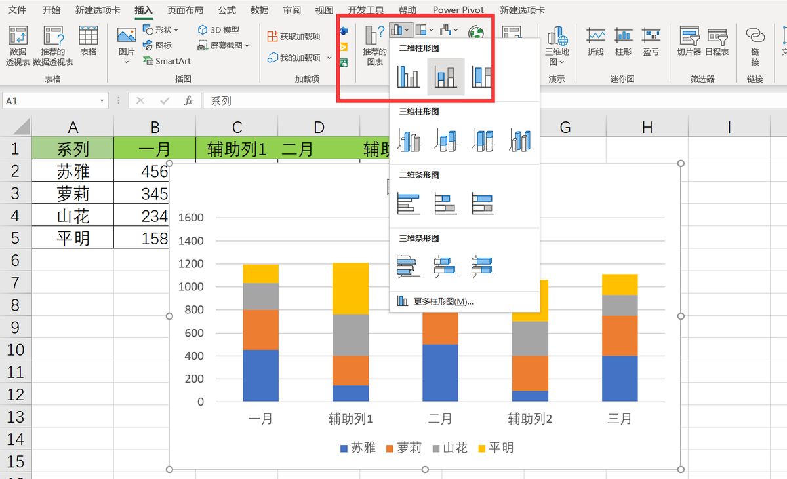Pick the 3D stacked bar chart
787x479 pixels.
coord(446,266)
